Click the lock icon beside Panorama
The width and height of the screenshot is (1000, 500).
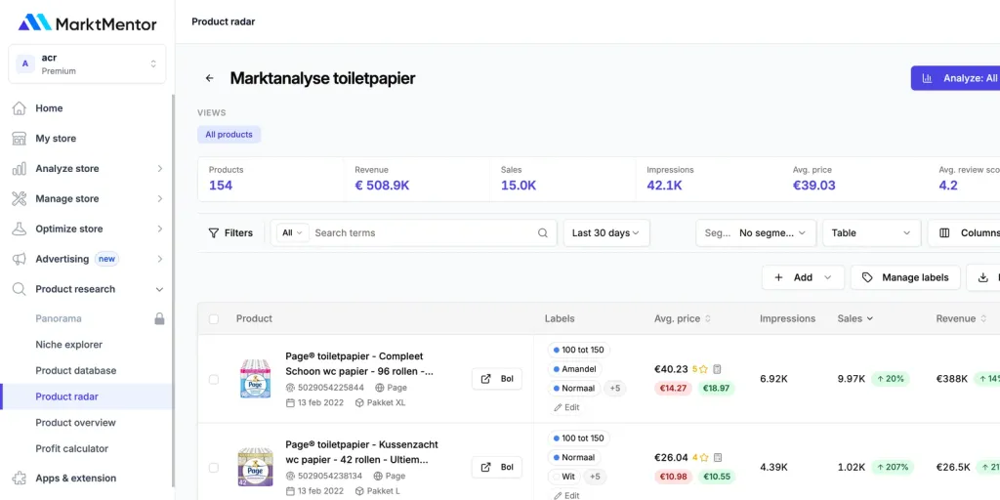click(x=159, y=318)
